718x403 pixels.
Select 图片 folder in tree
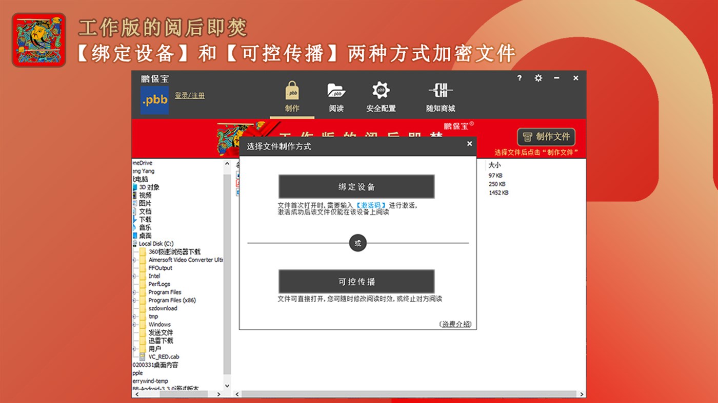point(142,203)
